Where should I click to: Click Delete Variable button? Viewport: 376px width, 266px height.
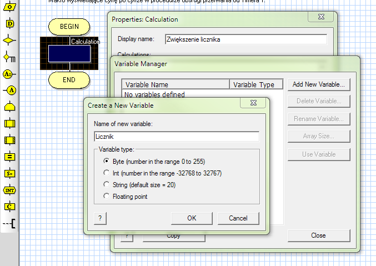[319, 101]
